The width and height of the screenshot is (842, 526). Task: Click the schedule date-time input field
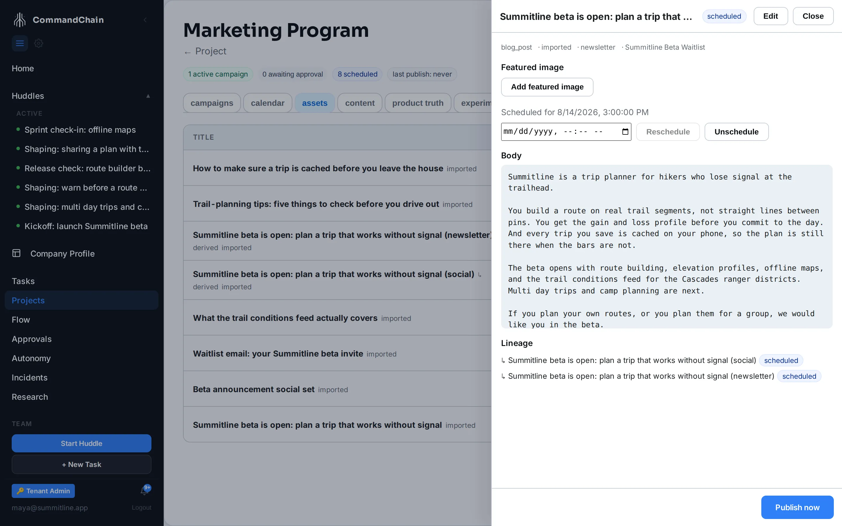pos(566,131)
